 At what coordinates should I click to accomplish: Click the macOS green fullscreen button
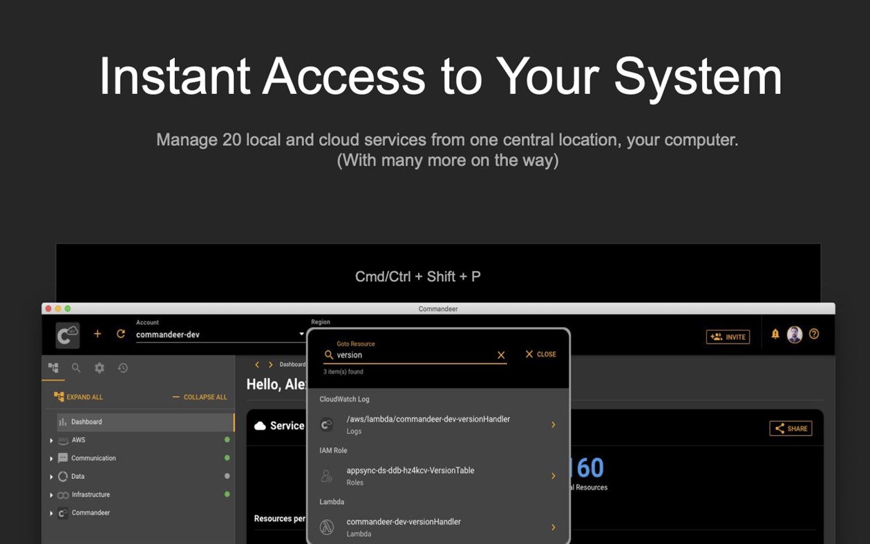pyautogui.click(x=68, y=309)
